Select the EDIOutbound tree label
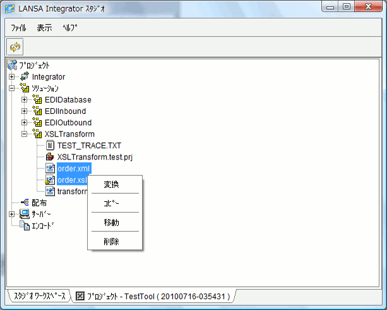 pos(68,123)
